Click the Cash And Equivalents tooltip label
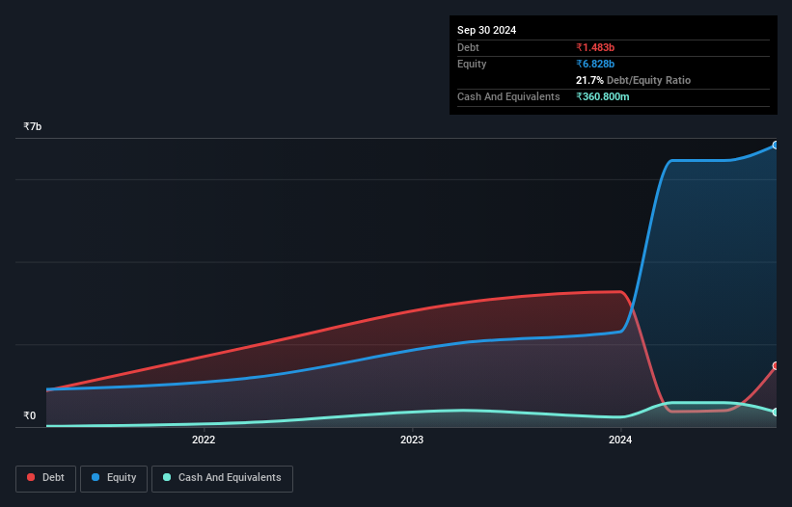This screenshot has height=507, width=792. [x=508, y=96]
